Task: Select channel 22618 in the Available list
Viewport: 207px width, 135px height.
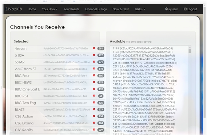Action: click(145, 63)
